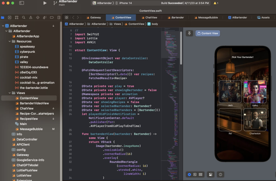Collapse the Views folder group
Screen dimensions: 276x181
(x=10, y=93)
